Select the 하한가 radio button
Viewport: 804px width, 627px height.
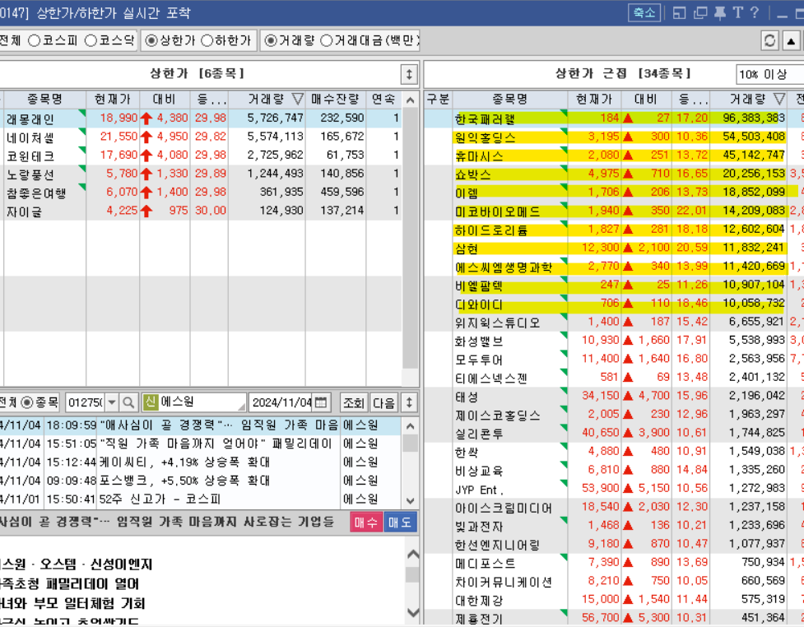(207, 40)
